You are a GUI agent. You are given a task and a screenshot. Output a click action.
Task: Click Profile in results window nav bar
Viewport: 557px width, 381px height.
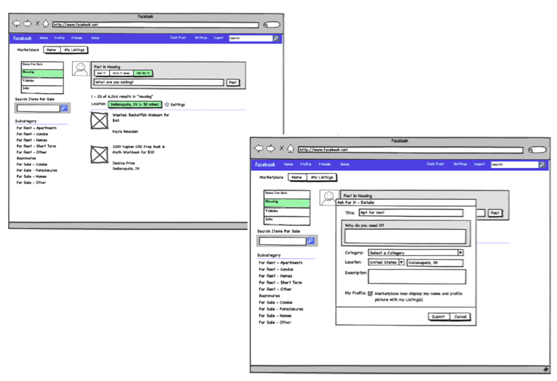59,38
